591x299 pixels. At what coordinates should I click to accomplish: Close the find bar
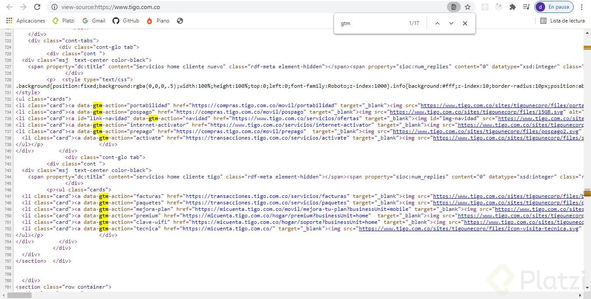coord(465,23)
